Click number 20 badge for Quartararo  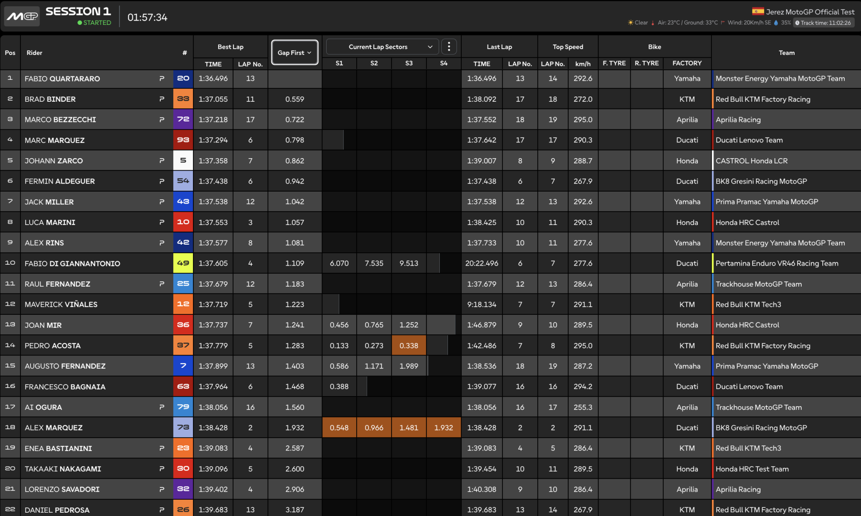tap(183, 78)
